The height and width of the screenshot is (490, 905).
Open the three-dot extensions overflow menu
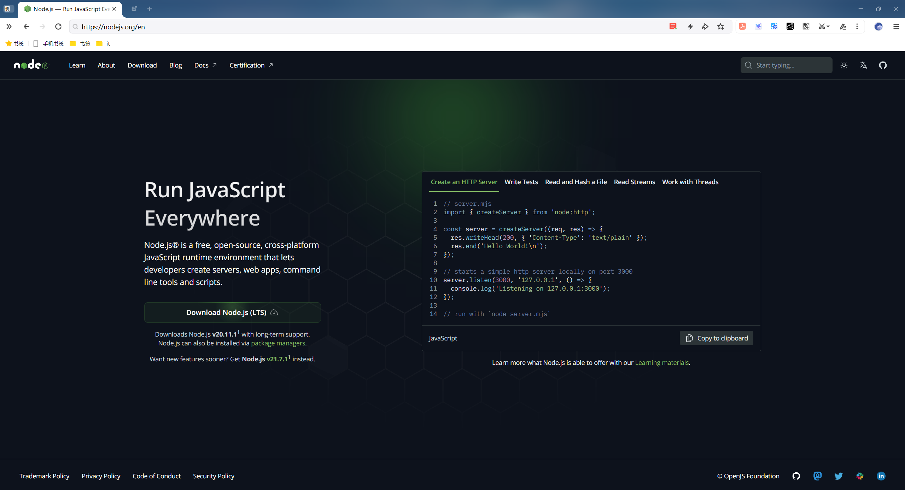(857, 27)
